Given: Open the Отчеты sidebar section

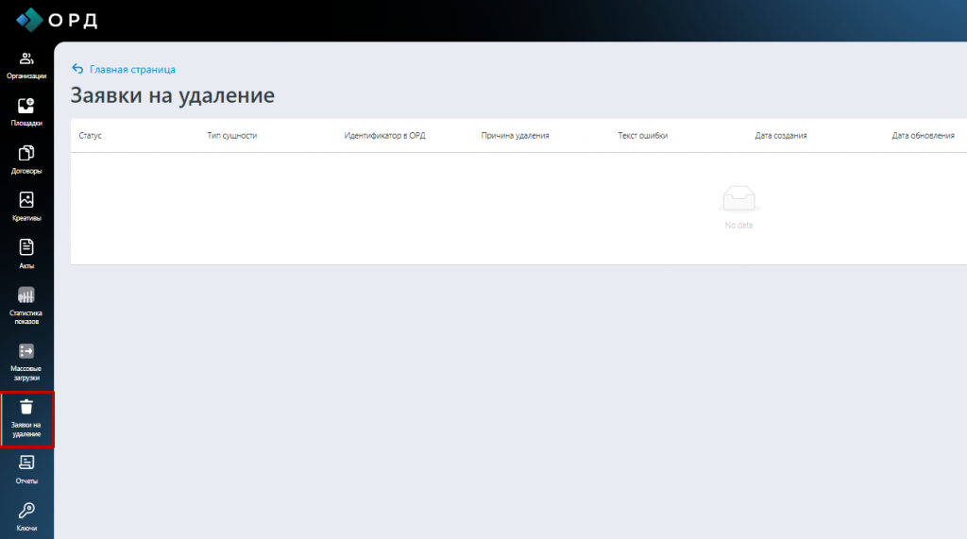Looking at the screenshot, I should [25, 470].
